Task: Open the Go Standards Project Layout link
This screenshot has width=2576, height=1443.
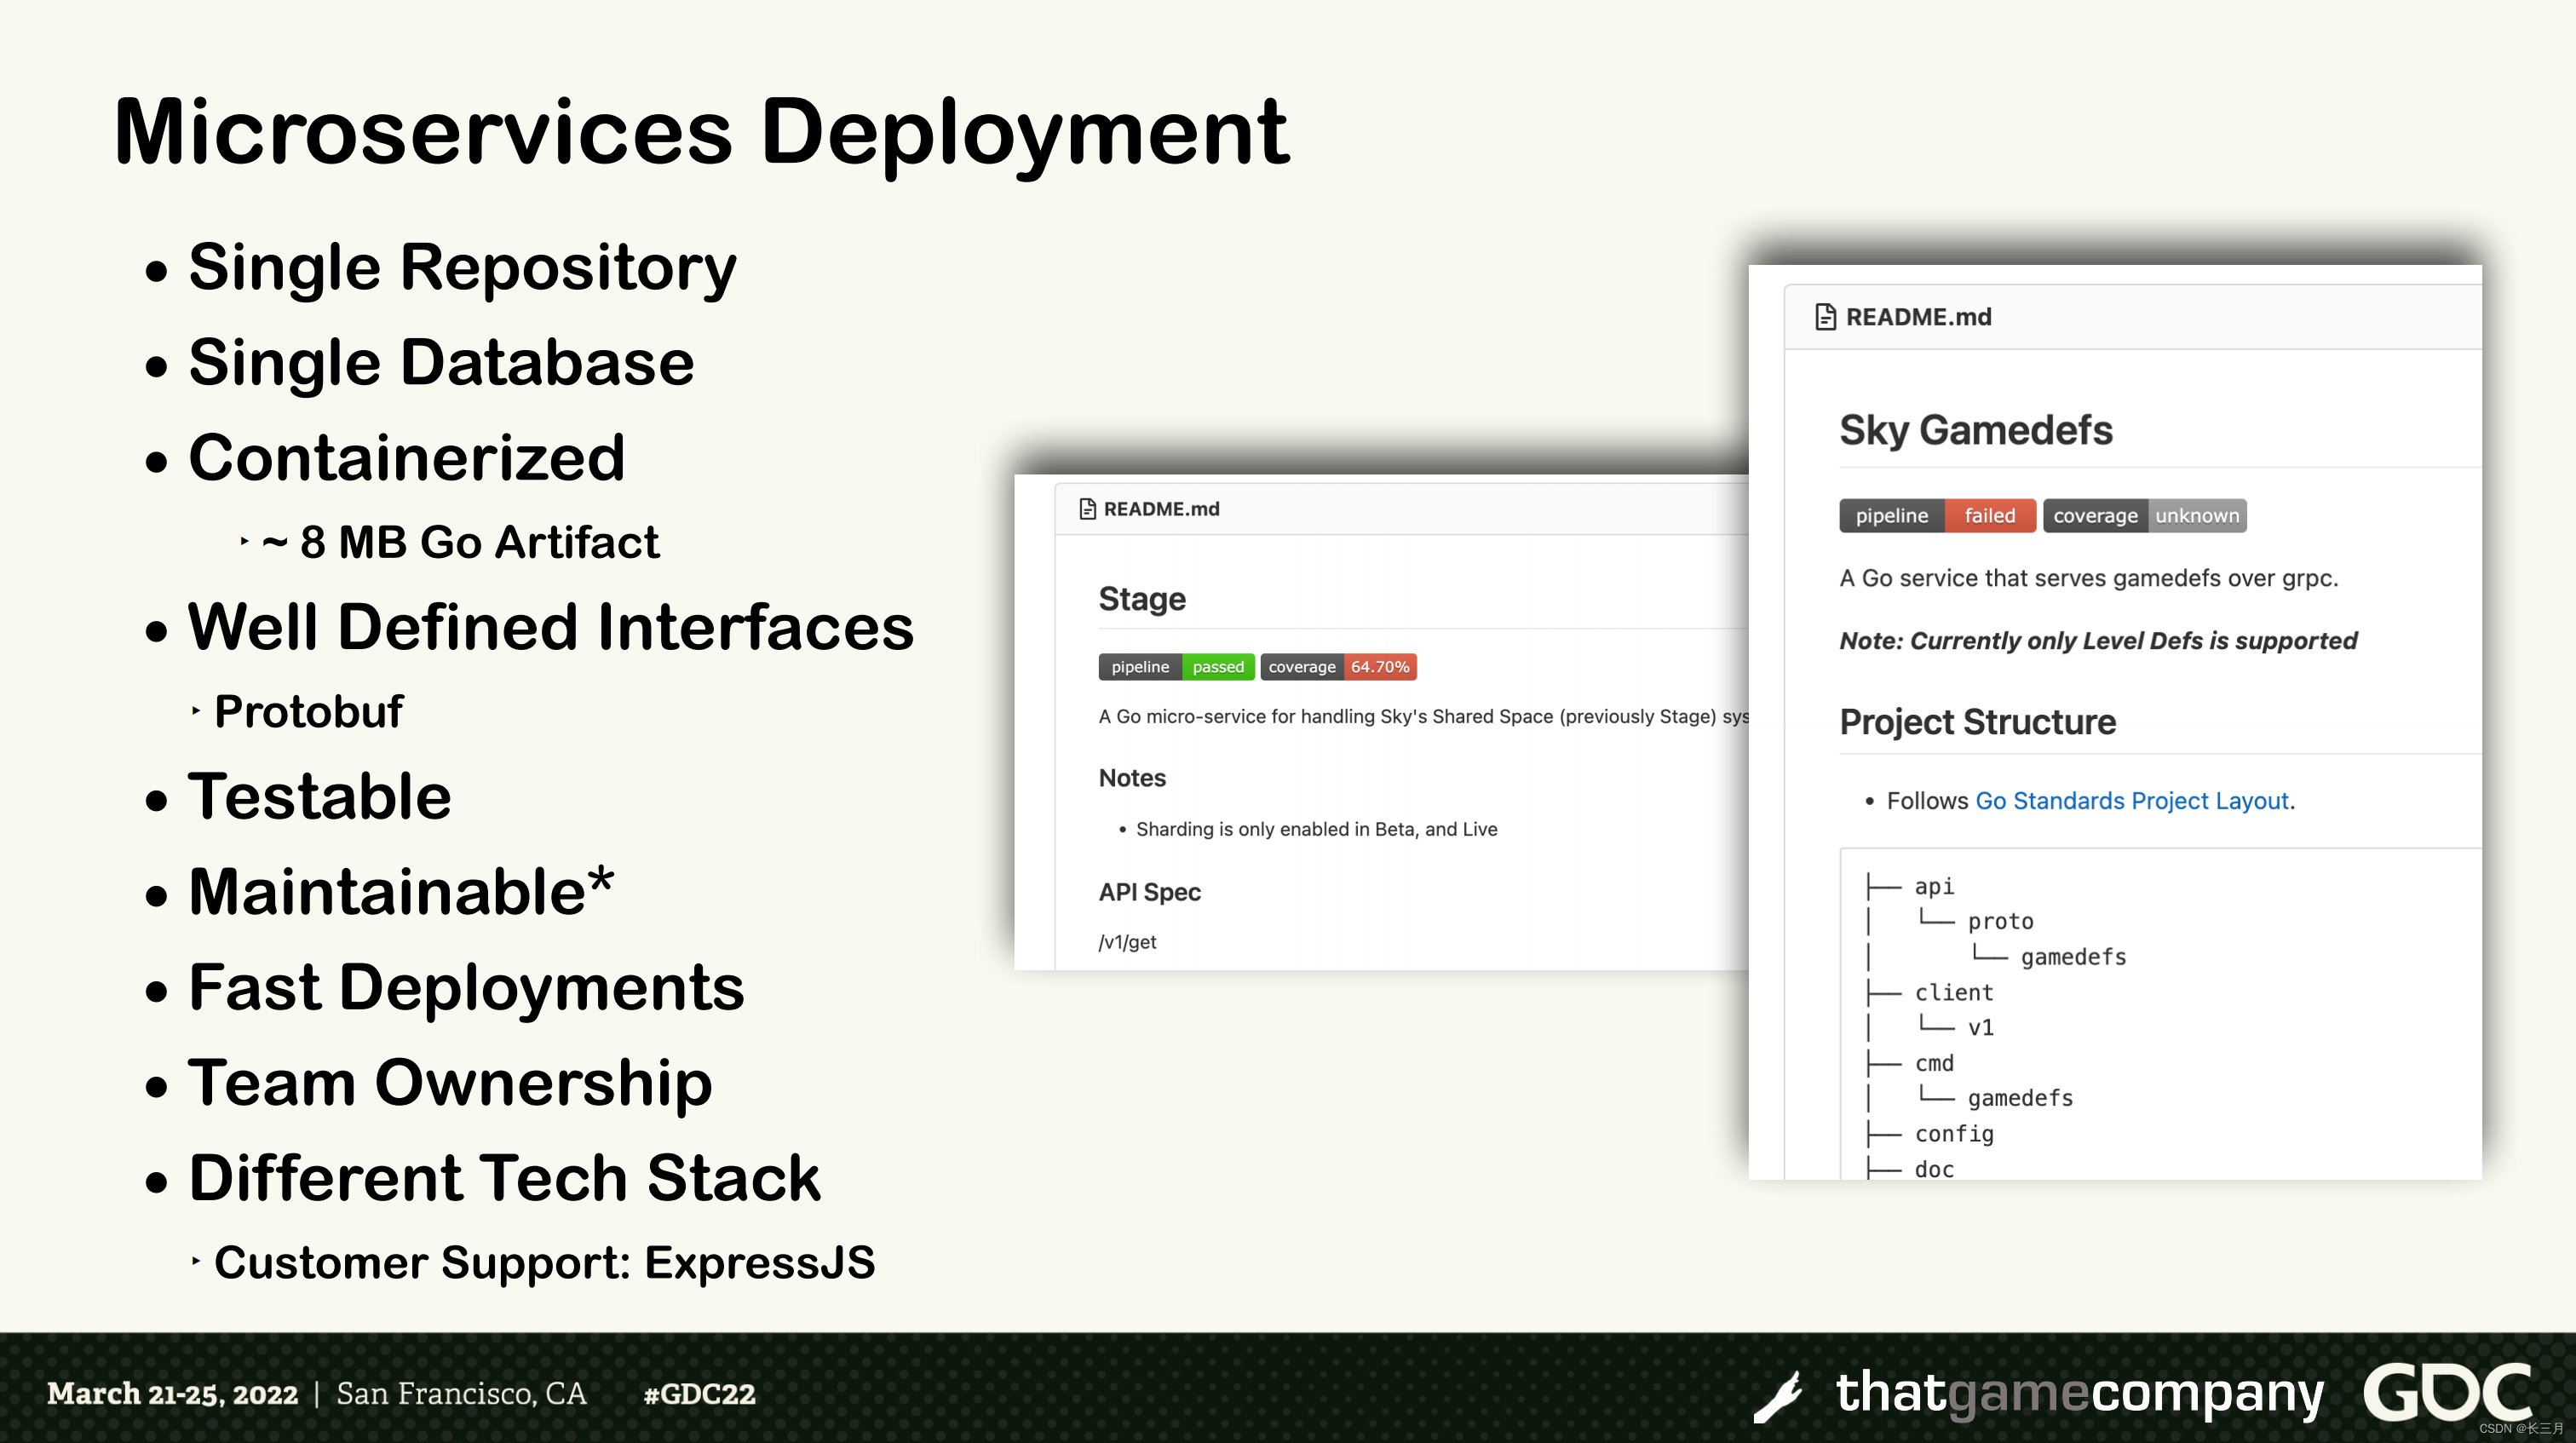Action: pyautogui.click(x=2131, y=801)
